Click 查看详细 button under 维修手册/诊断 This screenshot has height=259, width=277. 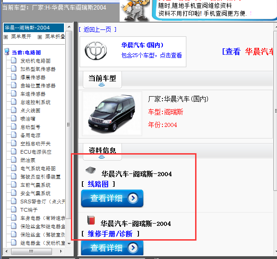click(x=112, y=248)
